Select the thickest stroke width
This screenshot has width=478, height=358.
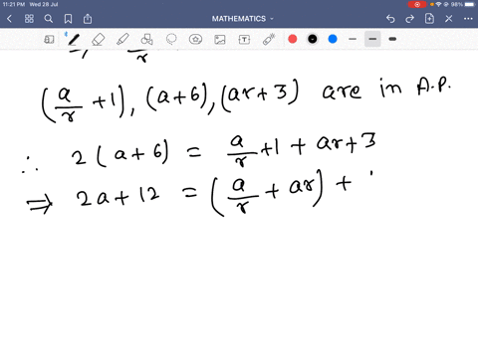pyautogui.click(x=392, y=39)
